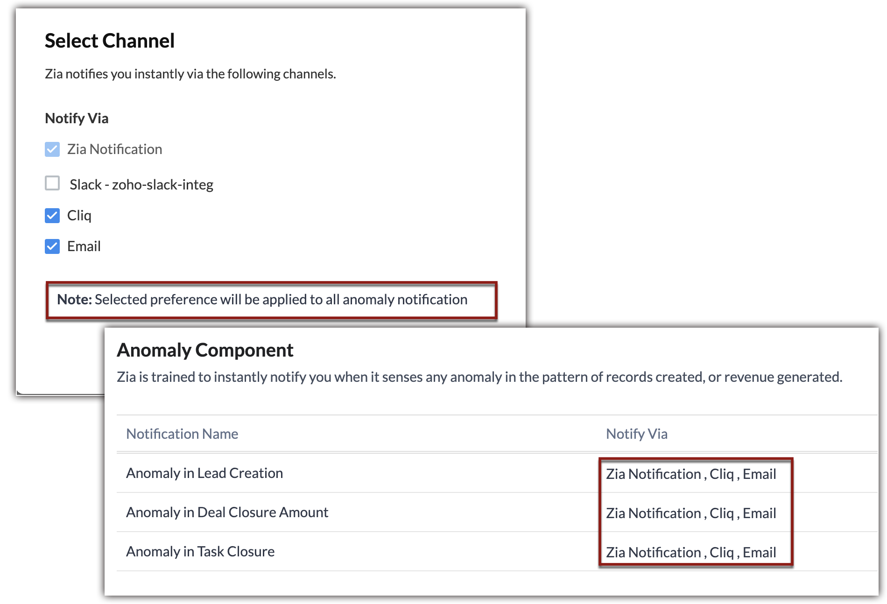The height and width of the screenshot is (604, 887).
Task: Click the 'Slack - zoho-slack-integ' label text
Action: pos(141,185)
